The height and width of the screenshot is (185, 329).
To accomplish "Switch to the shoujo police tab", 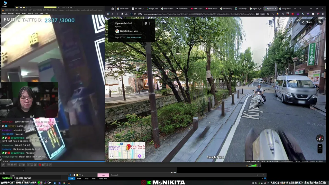I will point(285,8).
